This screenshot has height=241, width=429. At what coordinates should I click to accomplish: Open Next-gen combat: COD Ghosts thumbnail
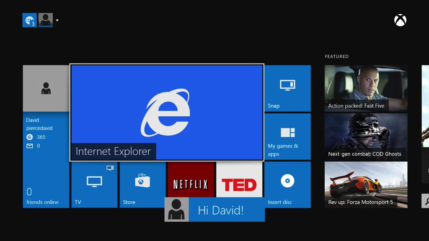click(366, 137)
